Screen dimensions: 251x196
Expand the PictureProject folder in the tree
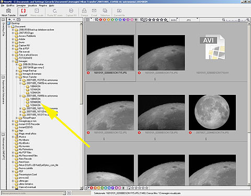coord(17,118)
